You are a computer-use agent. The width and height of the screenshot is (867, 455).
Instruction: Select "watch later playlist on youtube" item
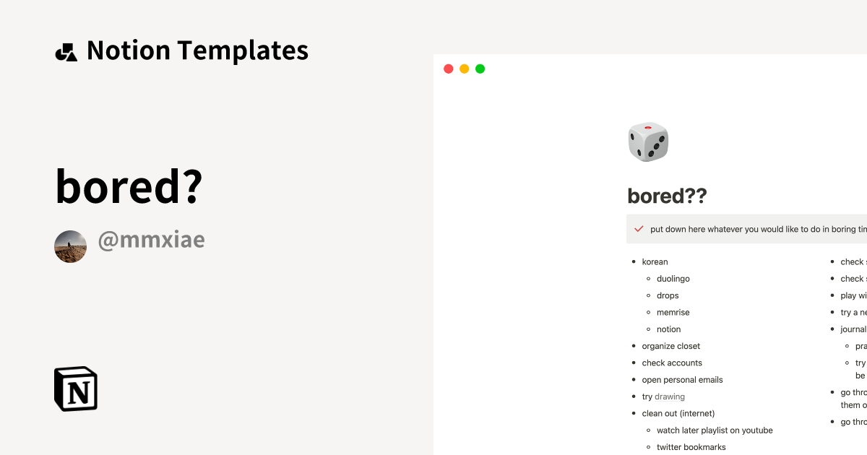point(715,430)
